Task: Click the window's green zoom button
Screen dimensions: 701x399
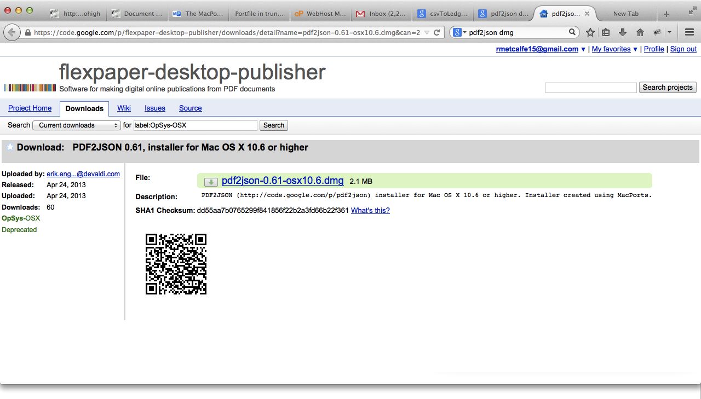Action: (30, 10)
